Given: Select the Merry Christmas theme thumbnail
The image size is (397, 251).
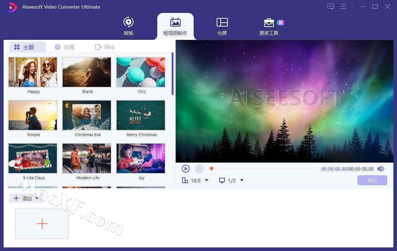Looking at the screenshot, I should [x=141, y=115].
